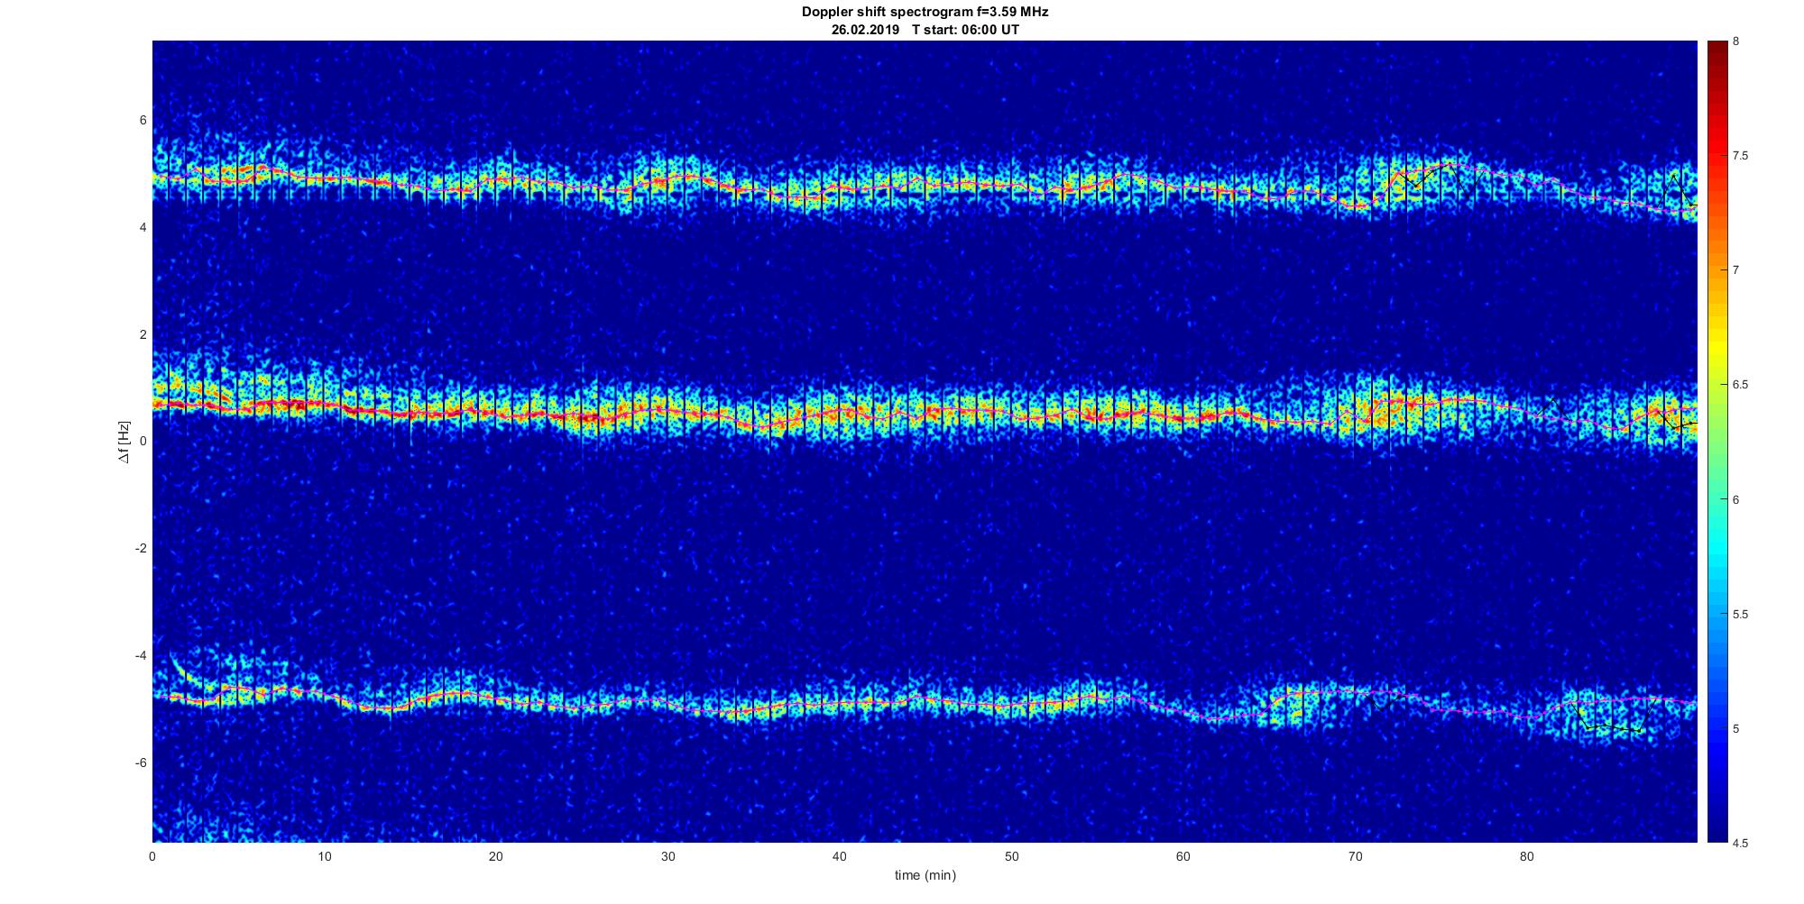Click x-axis tick label '70'
The height and width of the screenshot is (904, 1804).
pyautogui.click(x=1355, y=856)
